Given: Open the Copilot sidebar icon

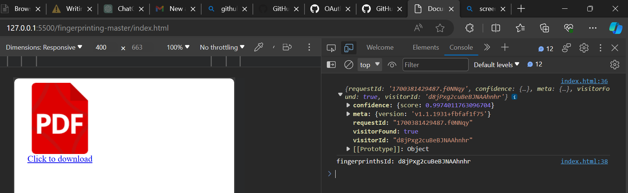Looking at the screenshot, I should pyautogui.click(x=615, y=28).
